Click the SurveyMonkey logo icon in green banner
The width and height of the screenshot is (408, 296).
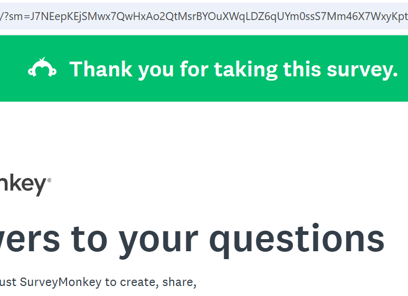[x=42, y=68]
